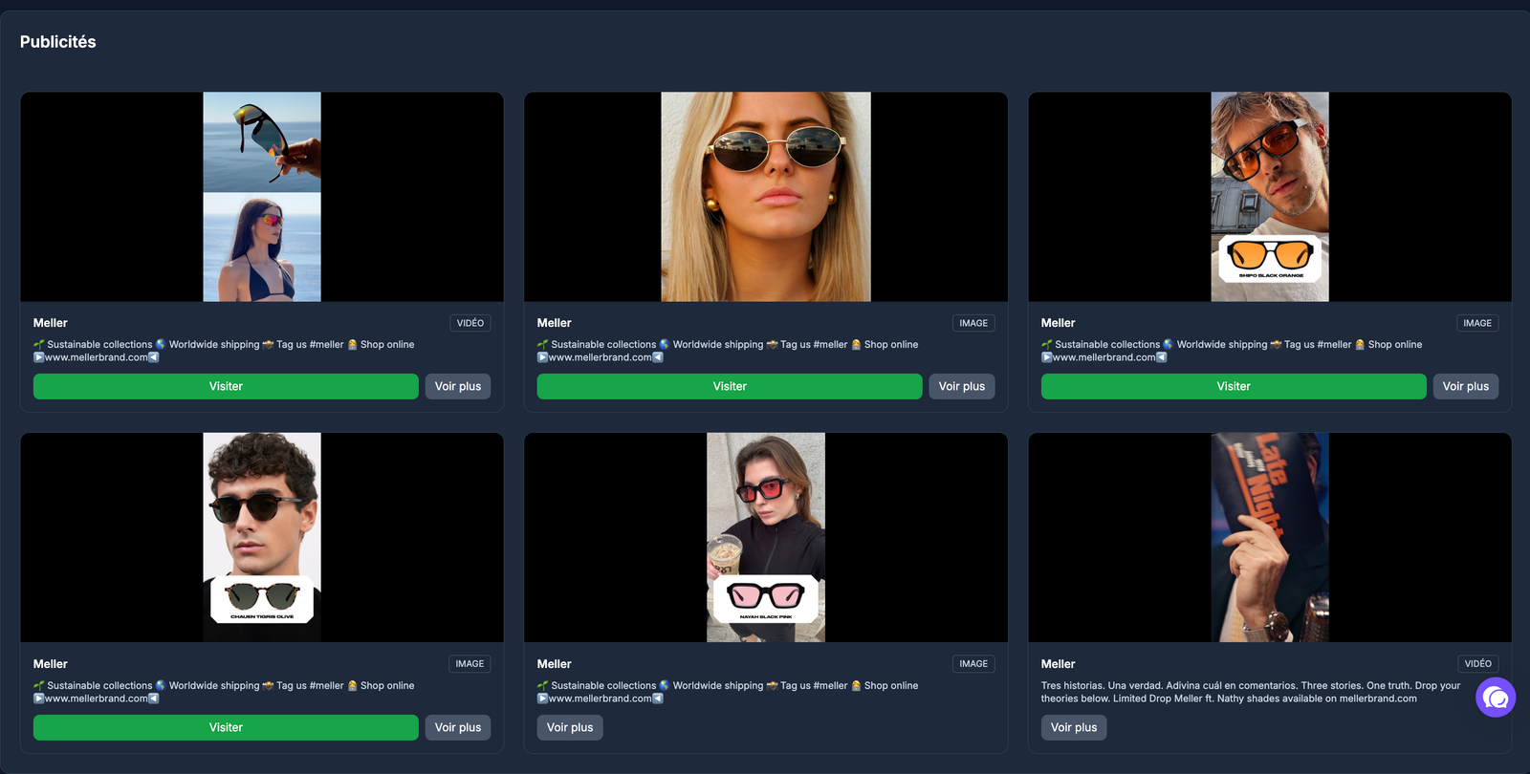Click the Meller name on the Tres historias ad
Image resolution: width=1530 pixels, height=774 pixels.
(1059, 664)
